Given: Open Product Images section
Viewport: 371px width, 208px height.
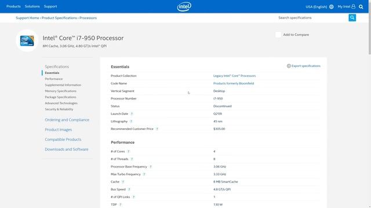Looking at the screenshot, I should coord(58,129).
